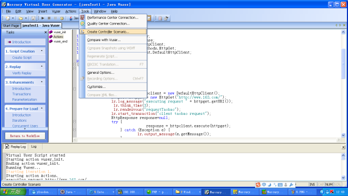Close the Replay Log output pane

343,147
